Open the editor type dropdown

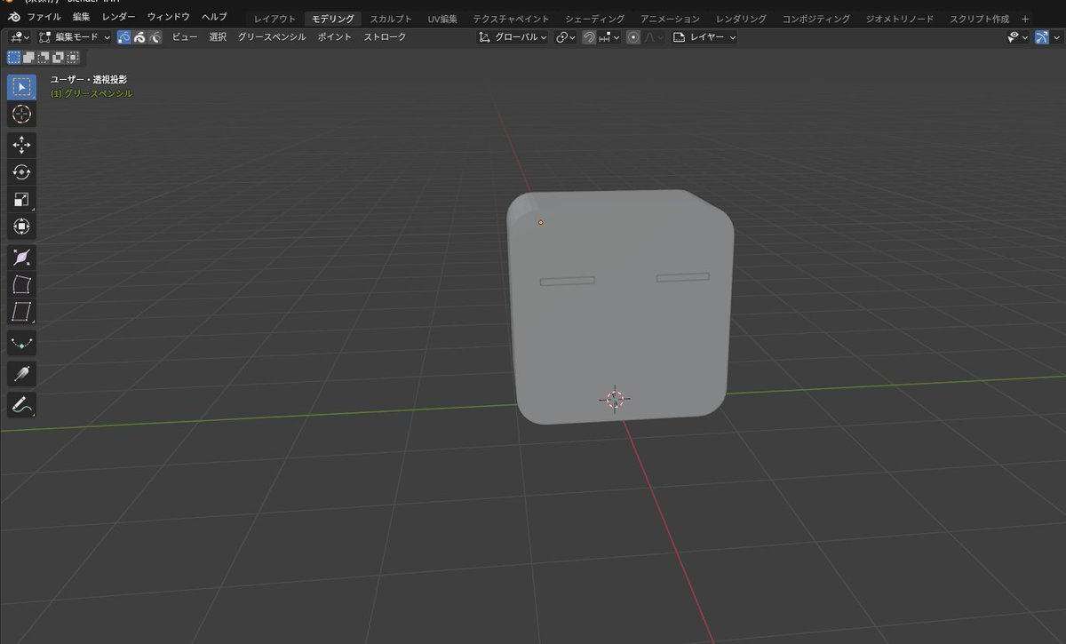tap(20, 37)
